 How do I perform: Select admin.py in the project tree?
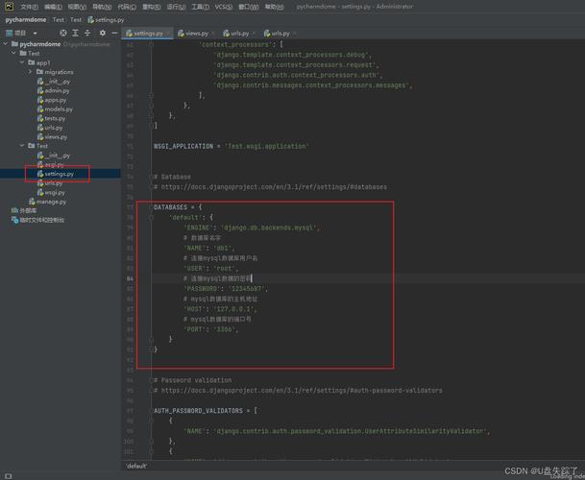57,90
